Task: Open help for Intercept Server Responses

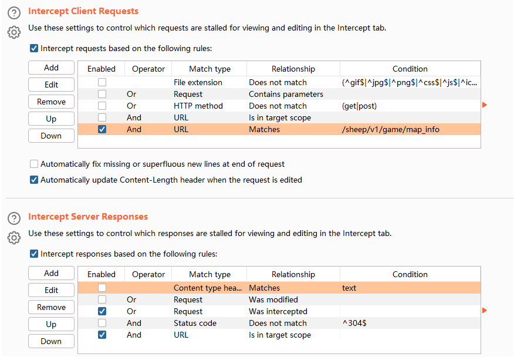Action: coord(14,218)
